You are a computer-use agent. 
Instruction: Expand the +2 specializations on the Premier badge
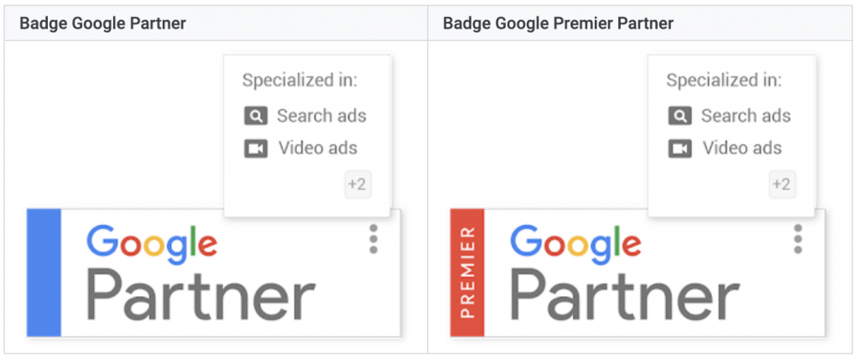[x=782, y=185]
